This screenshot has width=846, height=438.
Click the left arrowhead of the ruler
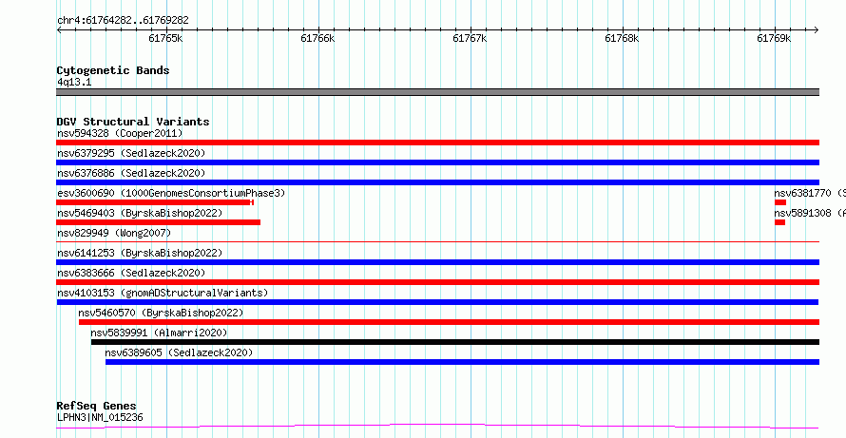59,30
